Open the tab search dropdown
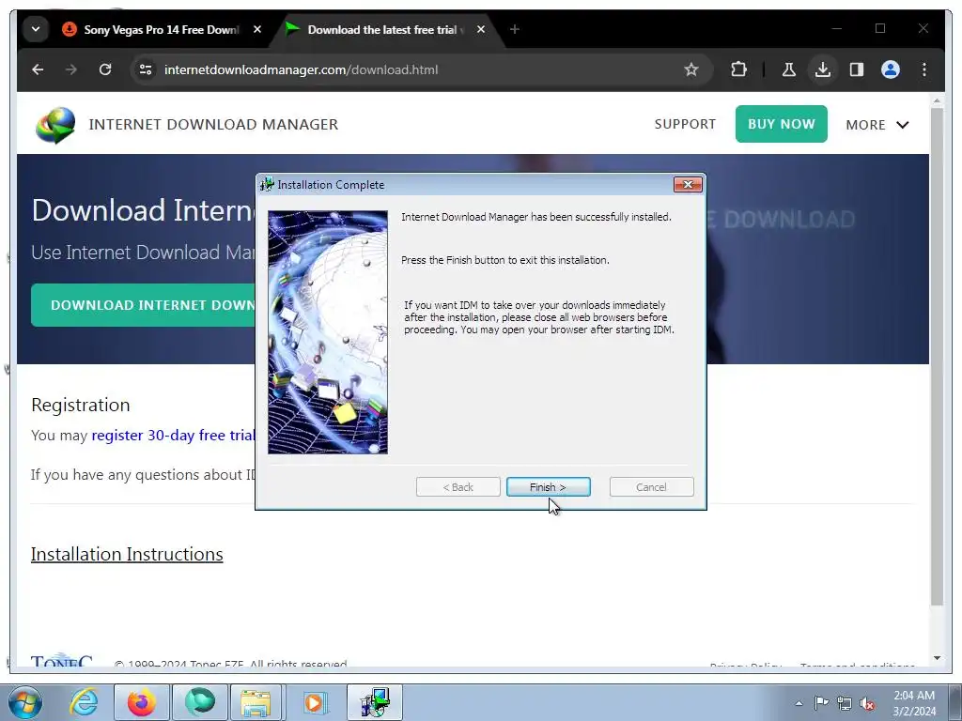The height and width of the screenshot is (721, 962). (x=36, y=29)
